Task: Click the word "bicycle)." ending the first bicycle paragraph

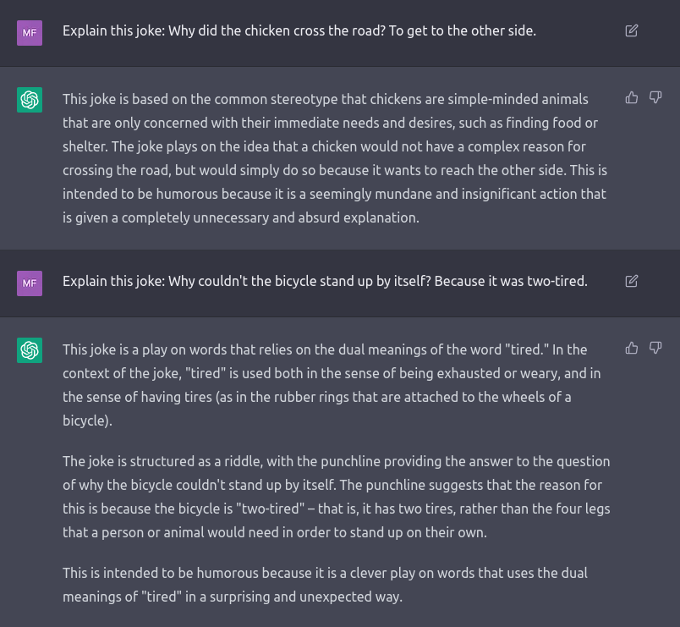Action: (87, 421)
